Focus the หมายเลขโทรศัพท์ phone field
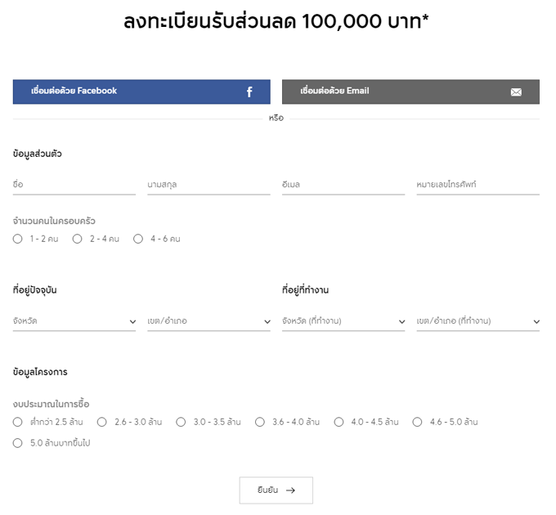Viewport: 556px width, 515px height. click(x=478, y=185)
